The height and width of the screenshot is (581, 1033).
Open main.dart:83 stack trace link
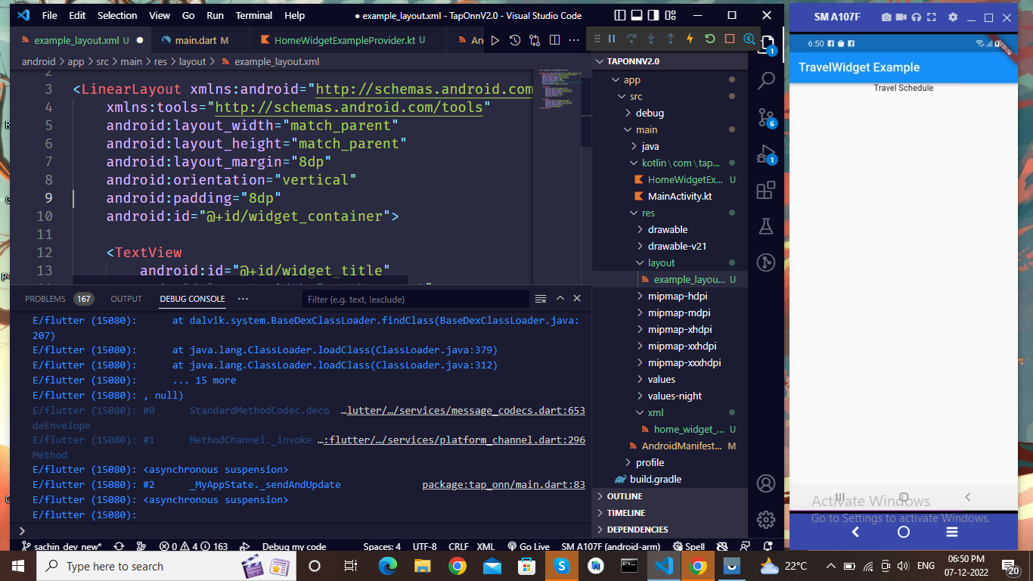tap(504, 485)
